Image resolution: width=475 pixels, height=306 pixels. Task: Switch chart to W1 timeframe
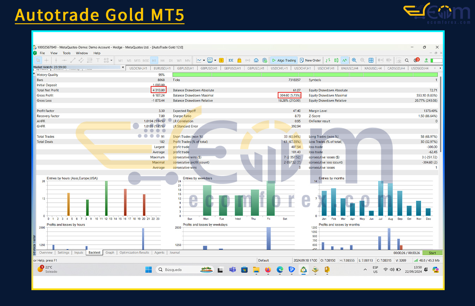179,61
